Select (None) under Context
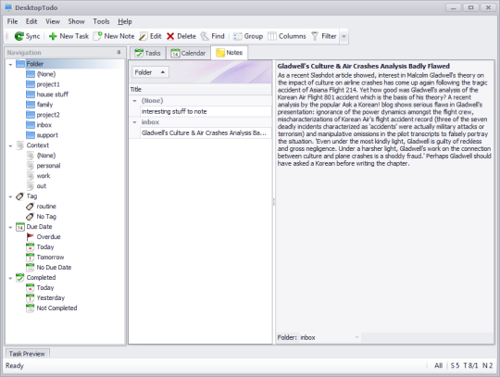The image size is (500, 377). click(x=46, y=156)
